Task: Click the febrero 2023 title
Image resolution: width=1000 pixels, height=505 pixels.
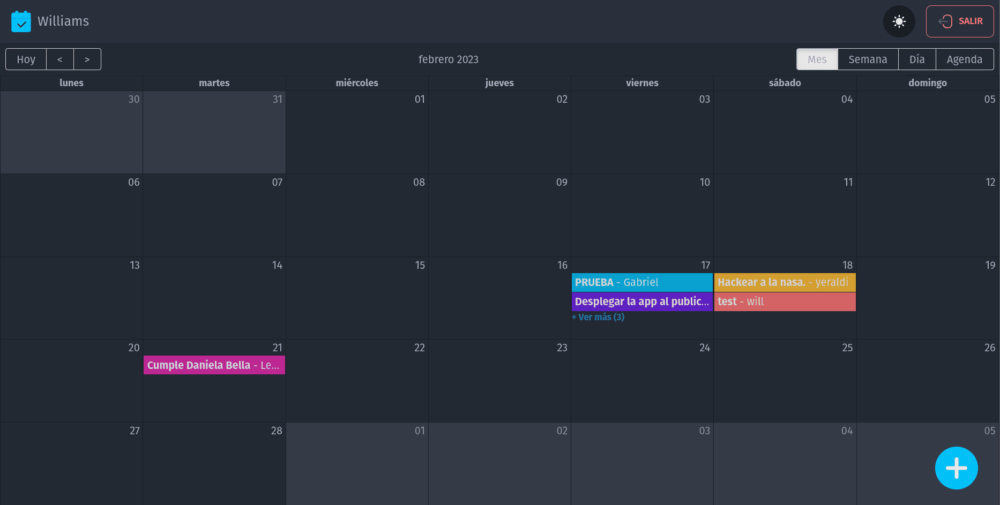Action: coord(448,59)
